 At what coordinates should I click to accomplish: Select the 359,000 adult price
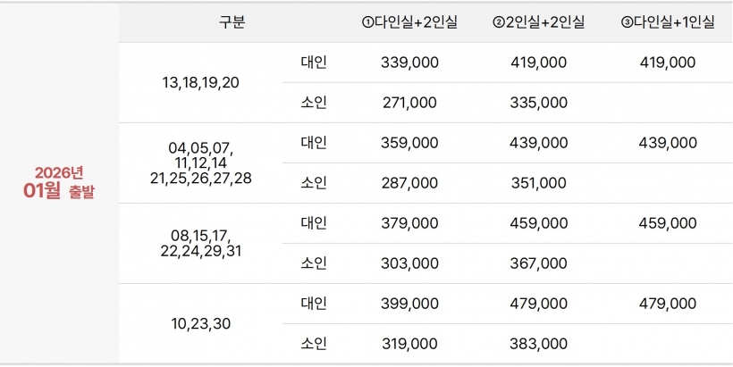[410, 143]
